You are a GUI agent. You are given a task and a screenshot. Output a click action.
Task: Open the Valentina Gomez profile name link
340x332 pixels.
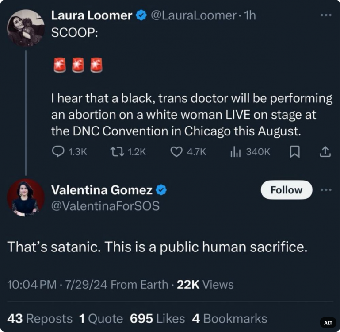click(102, 190)
